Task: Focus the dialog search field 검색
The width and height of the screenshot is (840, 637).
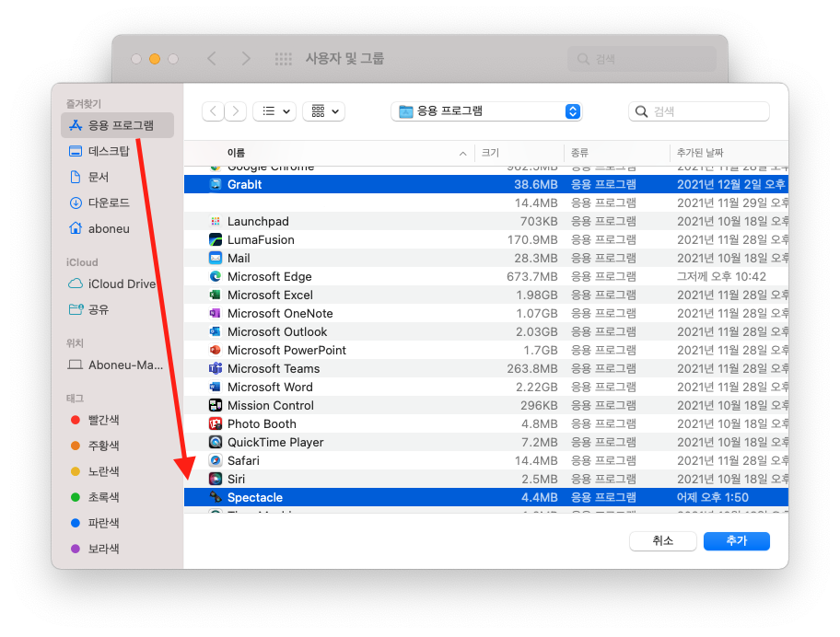Action: tap(699, 111)
